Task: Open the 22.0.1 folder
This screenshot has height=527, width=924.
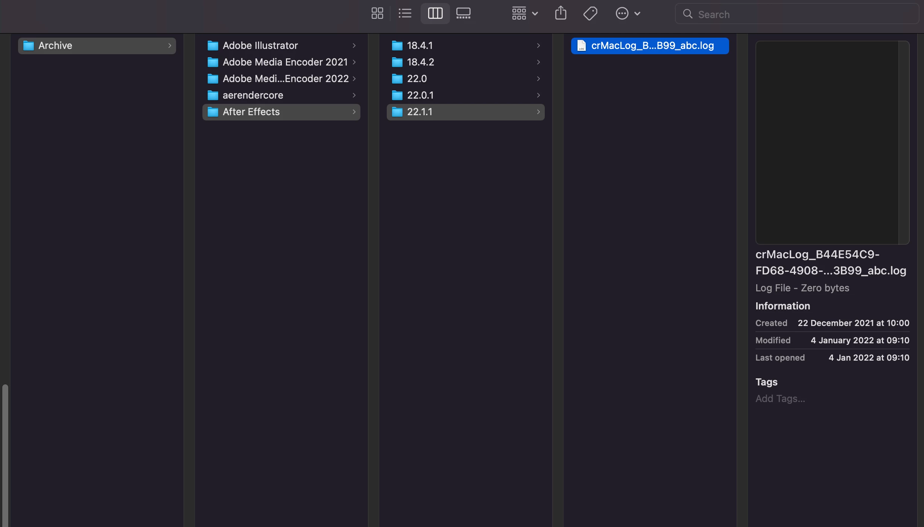Action: pos(420,95)
